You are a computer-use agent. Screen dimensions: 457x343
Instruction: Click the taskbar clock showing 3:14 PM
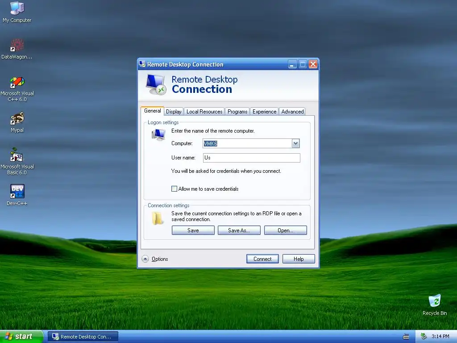point(440,336)
